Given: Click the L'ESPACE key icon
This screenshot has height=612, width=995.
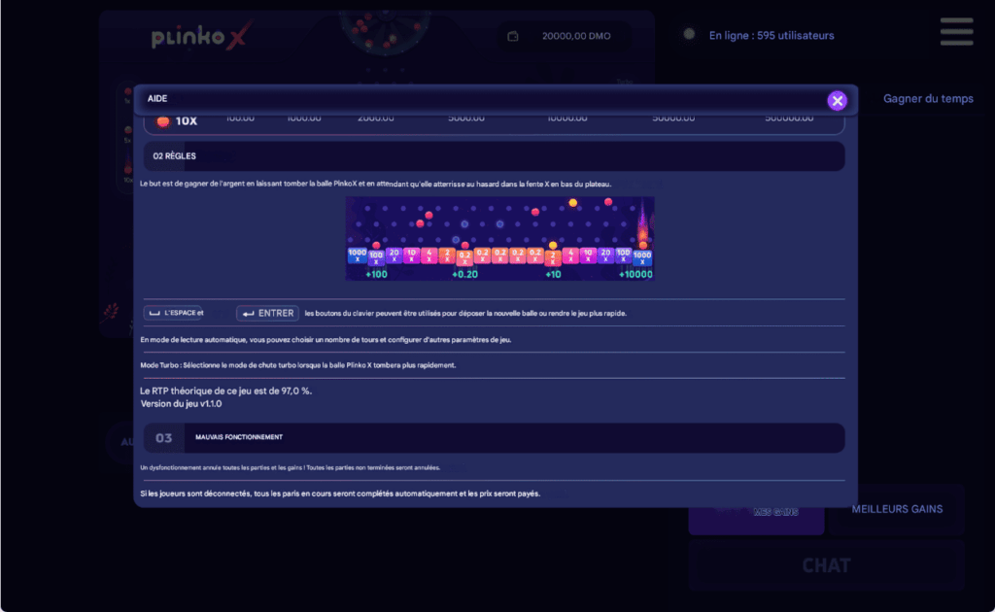Looking at the screenshot, I should 173,313.
